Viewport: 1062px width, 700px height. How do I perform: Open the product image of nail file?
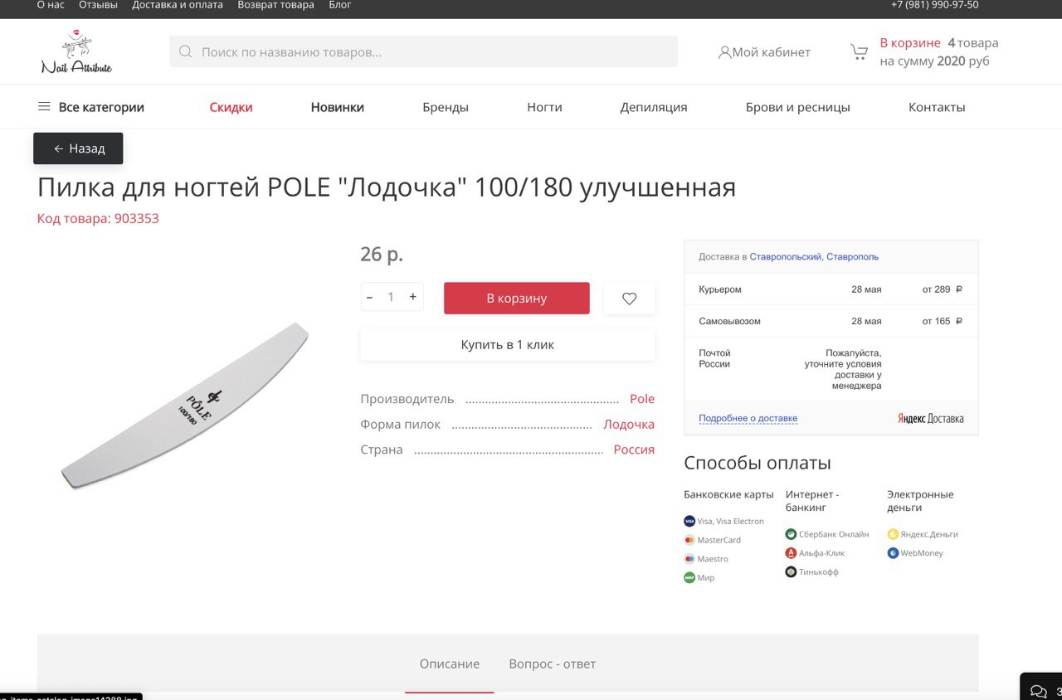185,406
